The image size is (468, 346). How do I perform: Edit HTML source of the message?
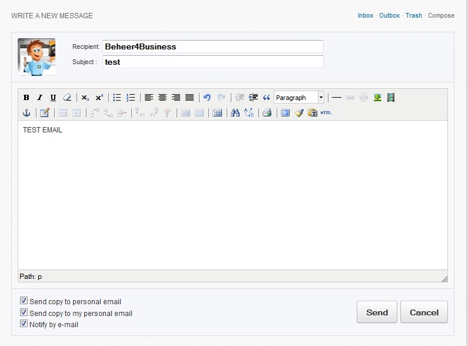point(326,113)
